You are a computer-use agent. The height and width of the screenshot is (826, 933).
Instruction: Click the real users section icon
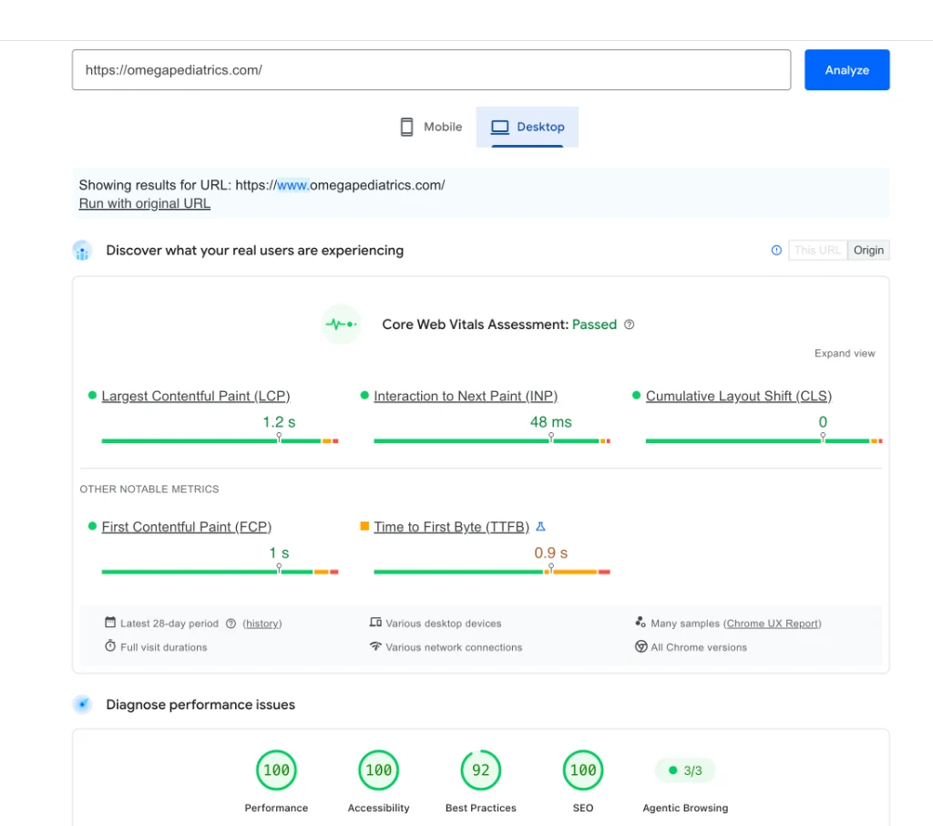tap(82, 251)
